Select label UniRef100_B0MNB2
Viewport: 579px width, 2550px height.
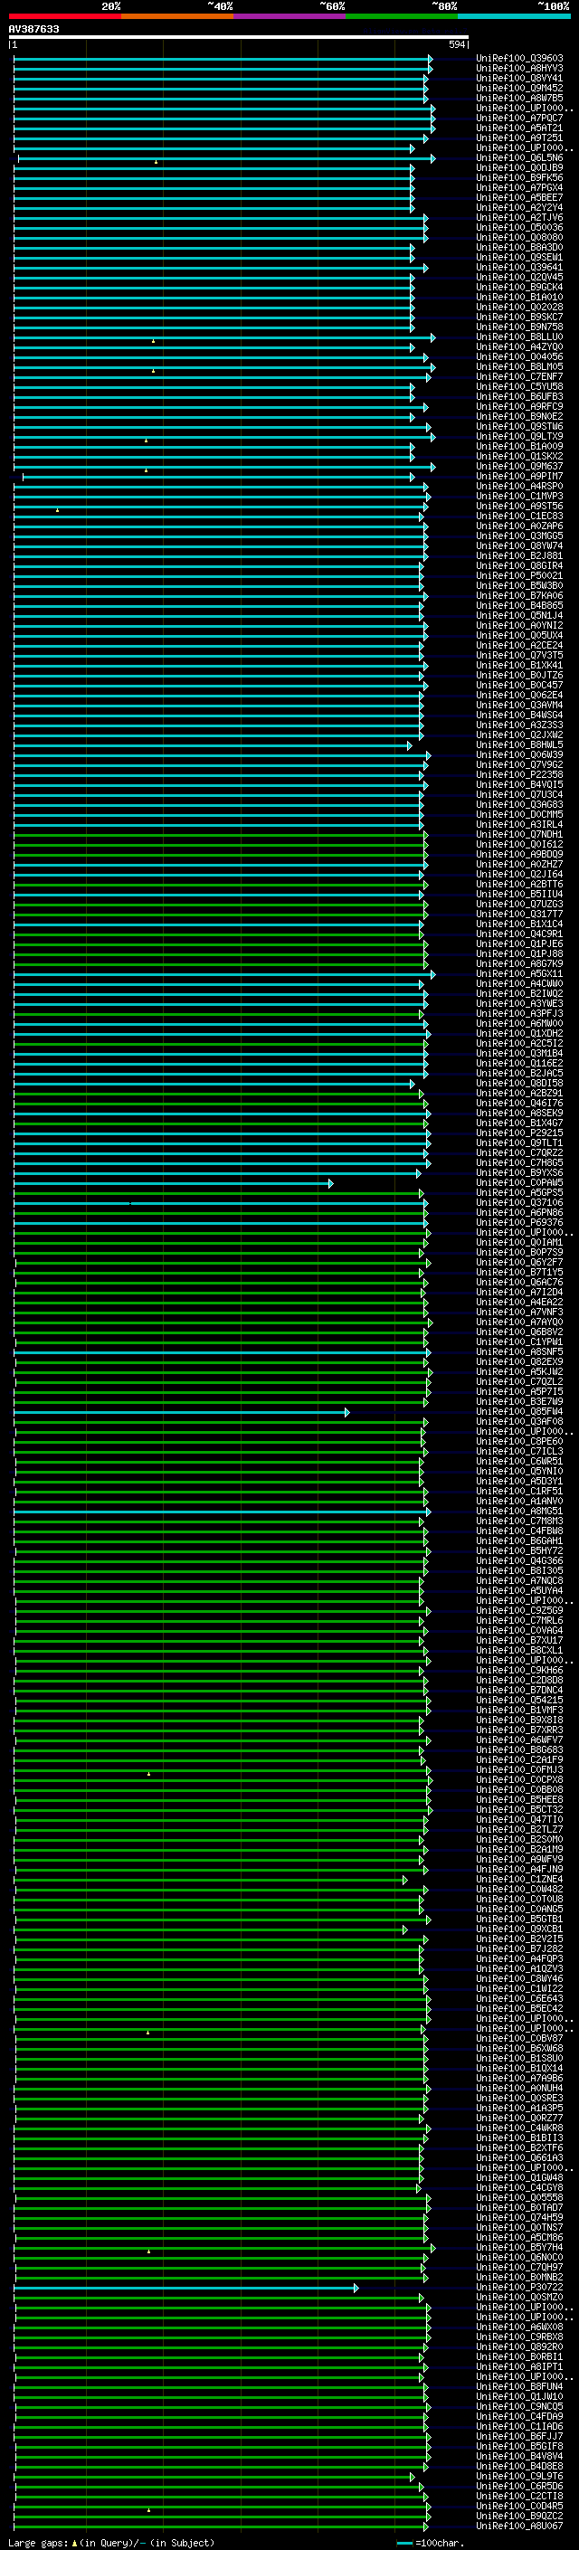coord(519,2277)
